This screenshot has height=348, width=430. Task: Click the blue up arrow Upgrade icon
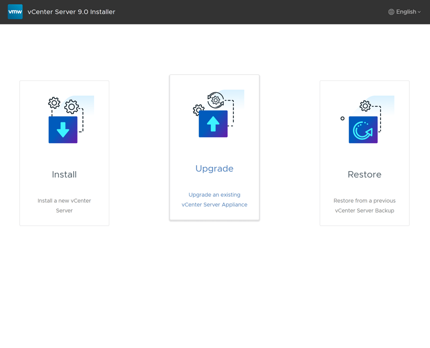213,124
